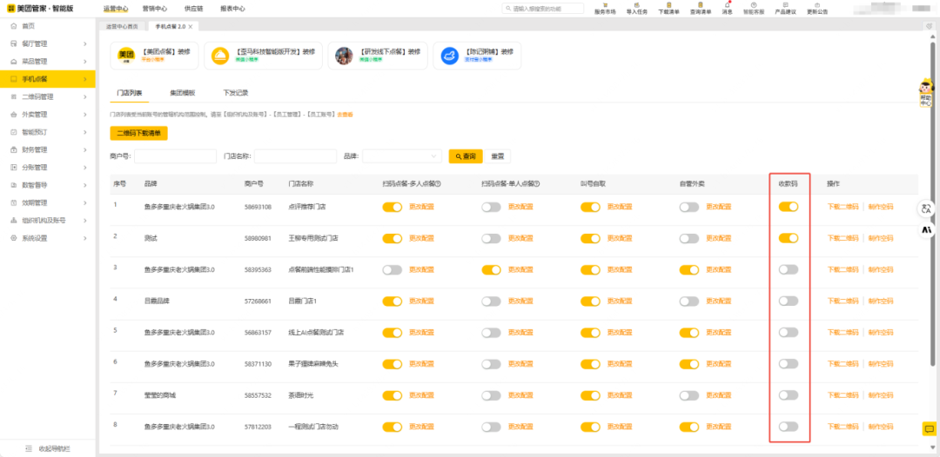Open the 品牌 dropdown filter
The height and width of the screenshot is (457, 940).
402,156
